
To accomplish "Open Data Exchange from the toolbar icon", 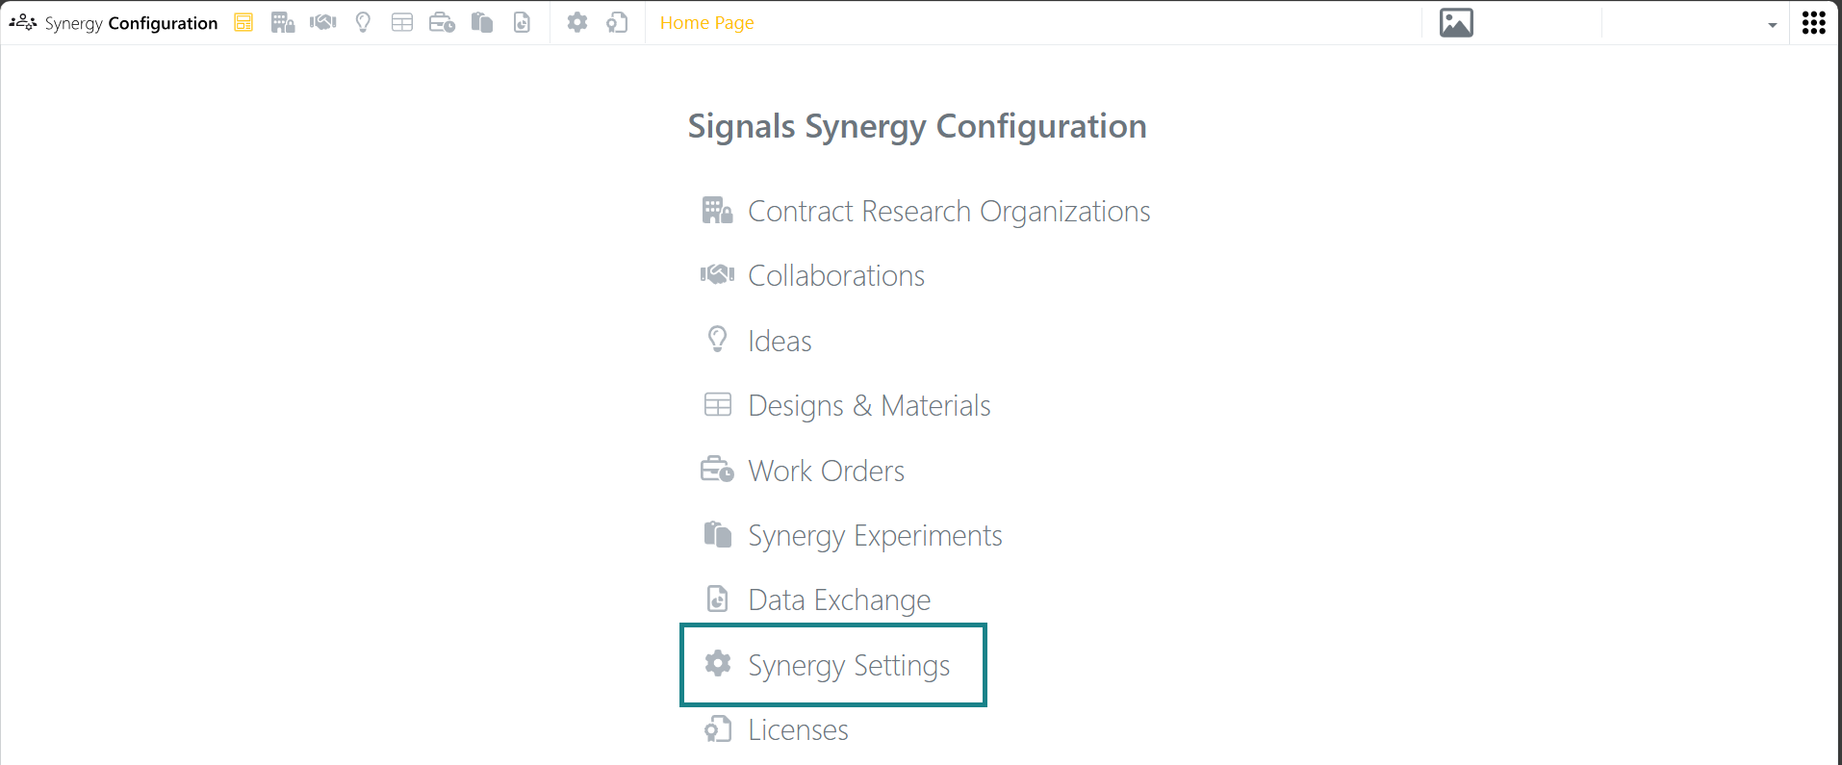I will (522, 22).
